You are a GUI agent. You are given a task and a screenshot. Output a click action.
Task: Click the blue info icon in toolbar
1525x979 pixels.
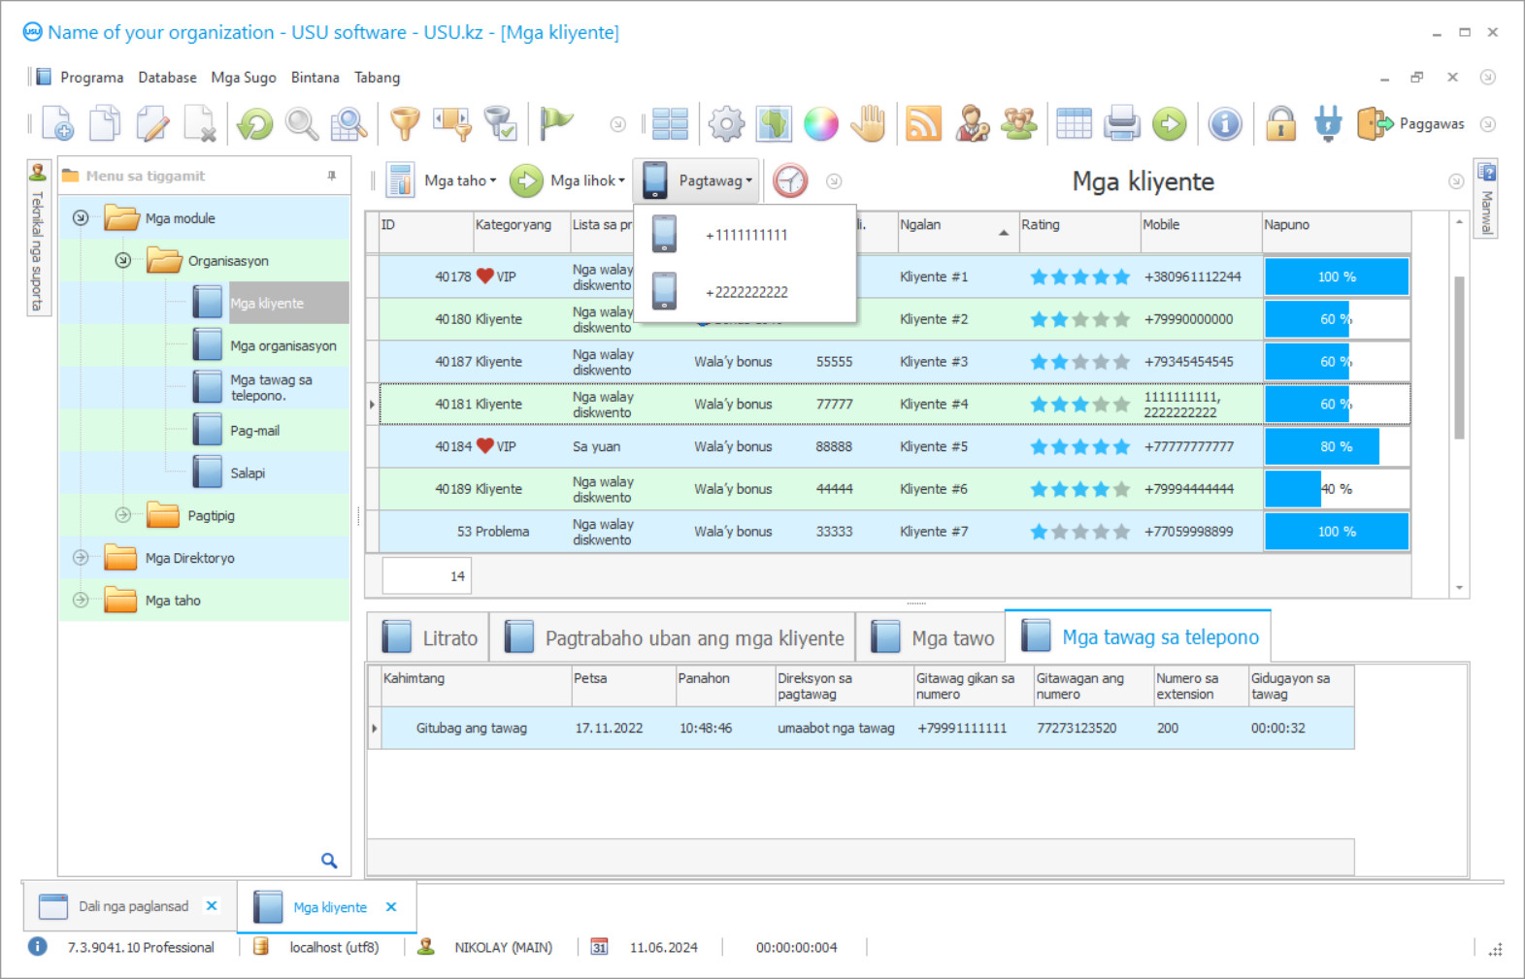[x=1225, y=124]
